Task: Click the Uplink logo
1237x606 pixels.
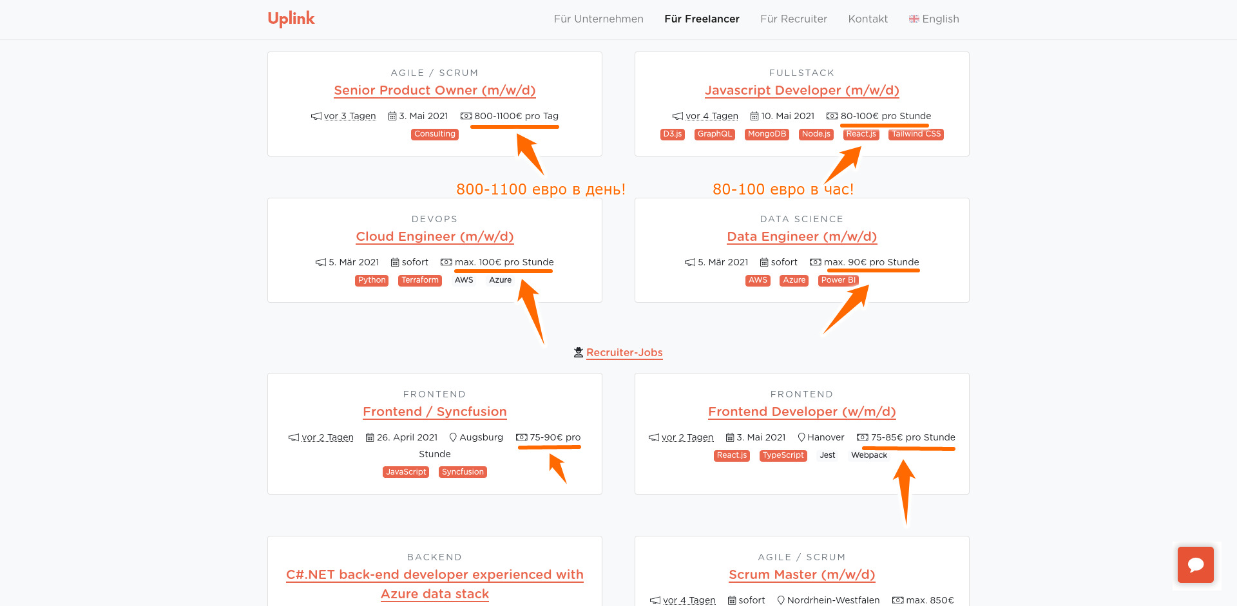Action: [291, 19]
